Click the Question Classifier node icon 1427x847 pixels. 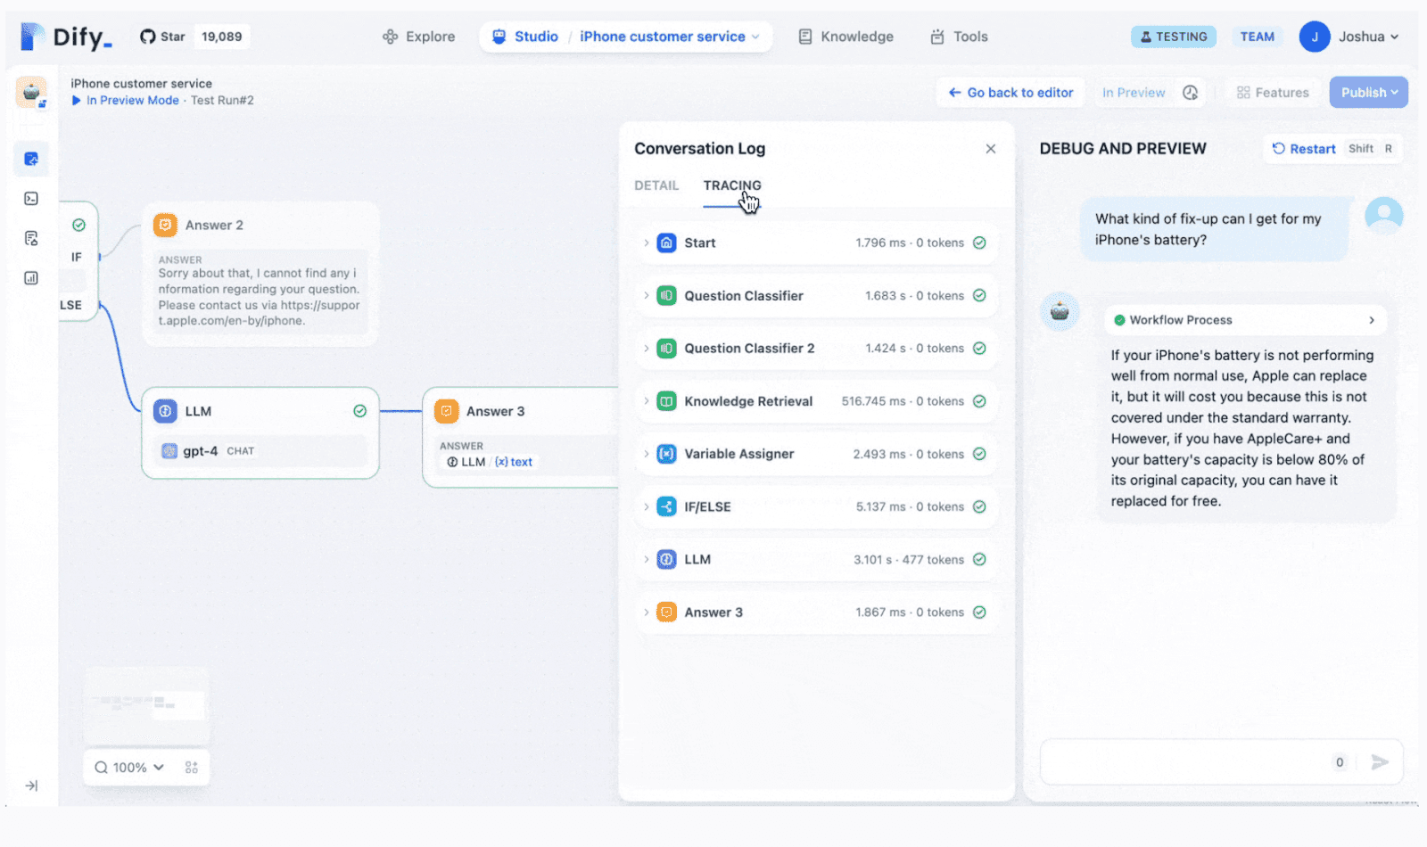click(666, 295)
